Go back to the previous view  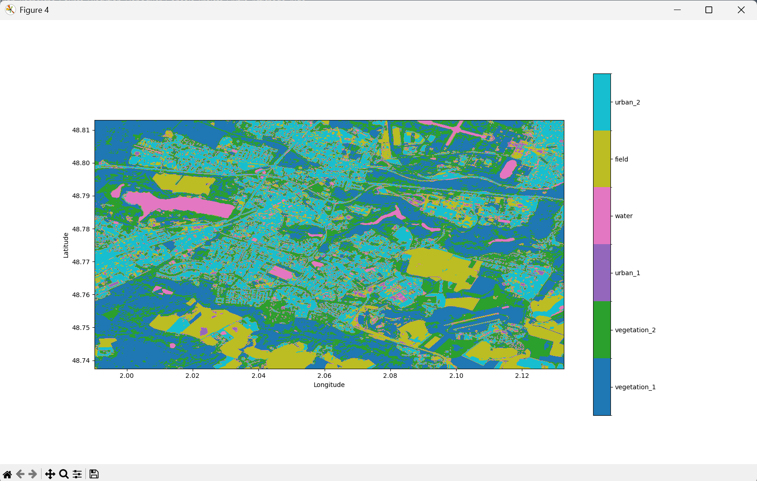(x=20, y=474)
